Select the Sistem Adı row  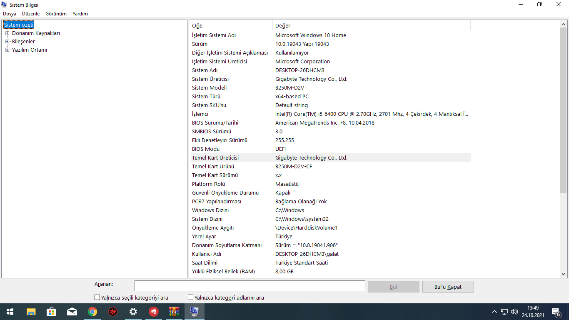click(x=331, y=70)
